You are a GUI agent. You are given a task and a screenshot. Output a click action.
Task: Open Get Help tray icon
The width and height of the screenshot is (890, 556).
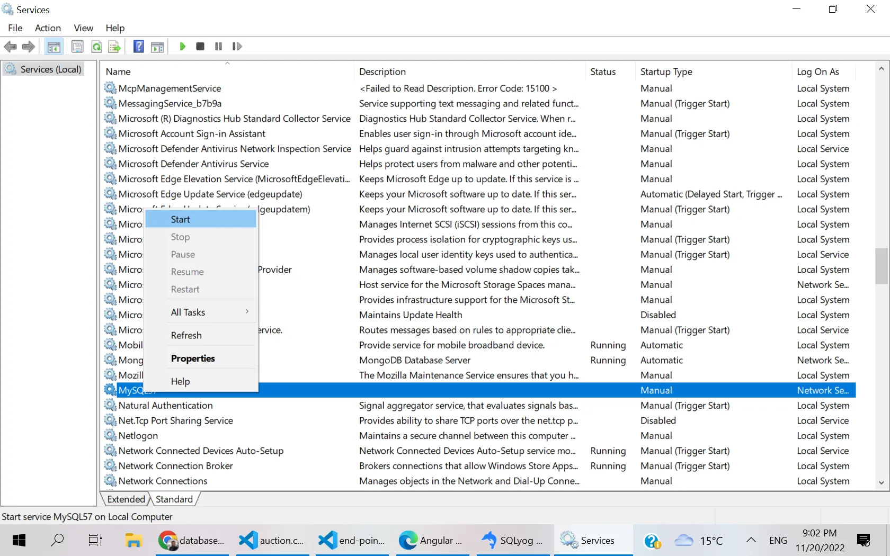pyautogui.click(x=652, y=541)
